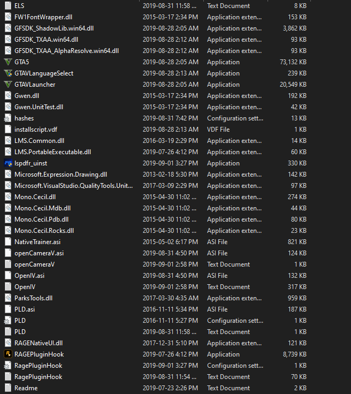The image size is (351, 394).
Task: Select the NativeTrainer.asi file icon
Action: tap(8, 242)
